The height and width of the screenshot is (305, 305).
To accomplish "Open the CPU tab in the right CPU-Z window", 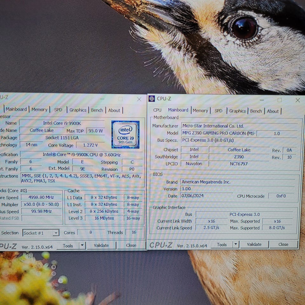I will coord(157,110).
